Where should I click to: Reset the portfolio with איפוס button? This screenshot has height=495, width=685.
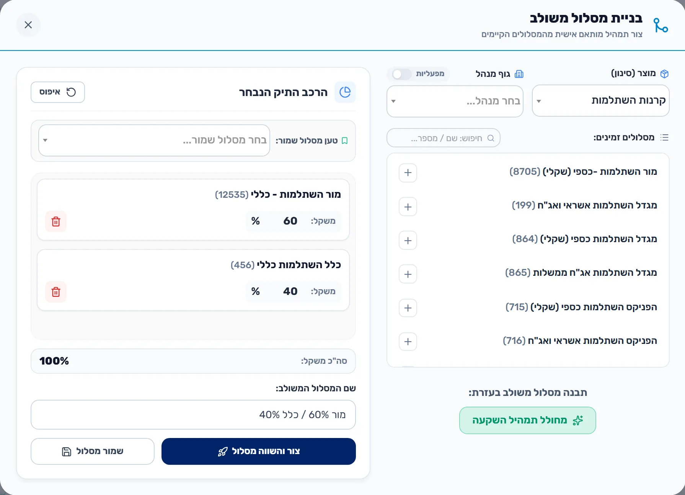tap(57, 92)
